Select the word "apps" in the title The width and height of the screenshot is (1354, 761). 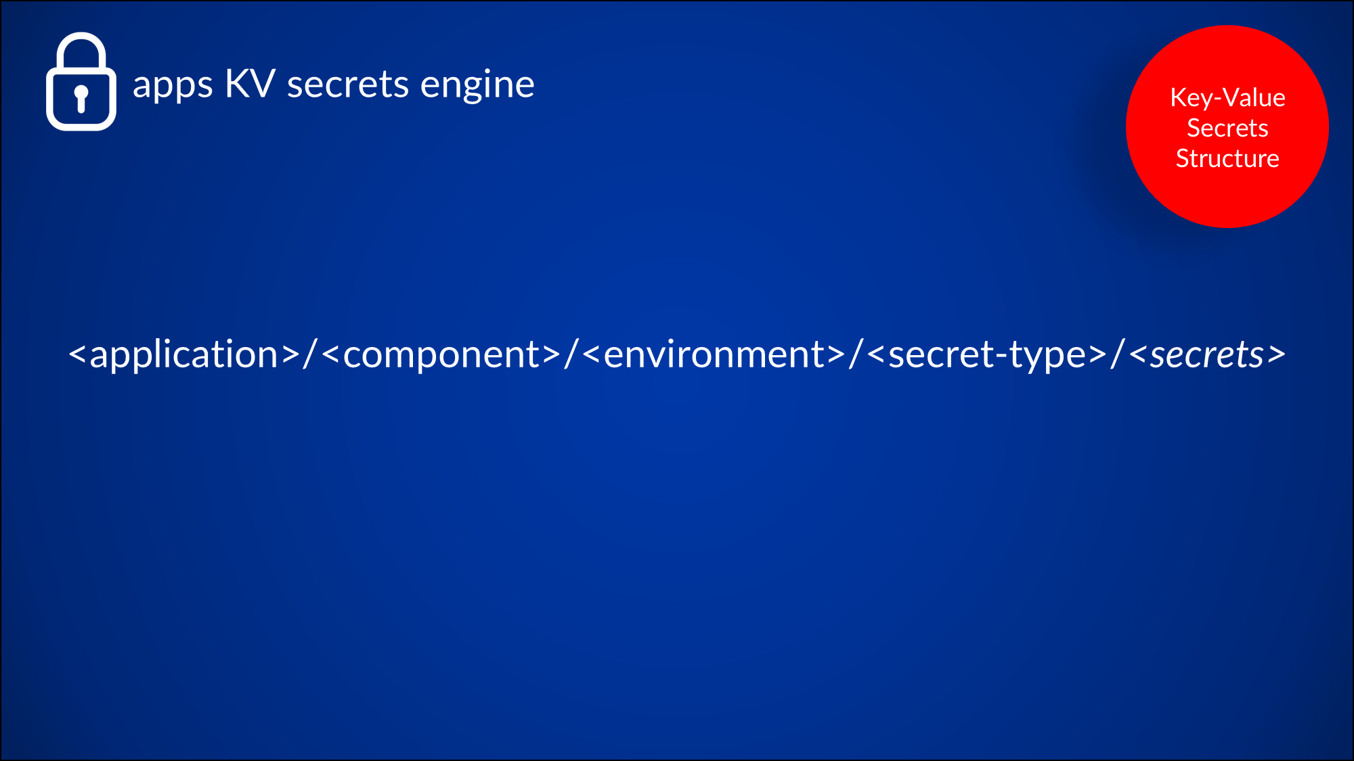click(173, 85)
